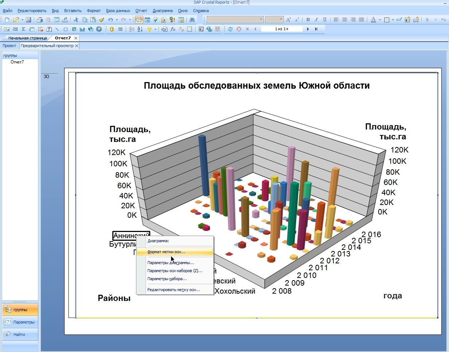Open the 'Диаграмма' menu in menu bar

pos(163,11)
